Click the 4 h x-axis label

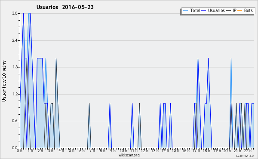point(61,150)
